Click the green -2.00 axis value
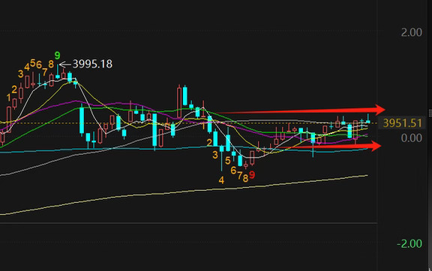432x271 pixels. point(409,243)
